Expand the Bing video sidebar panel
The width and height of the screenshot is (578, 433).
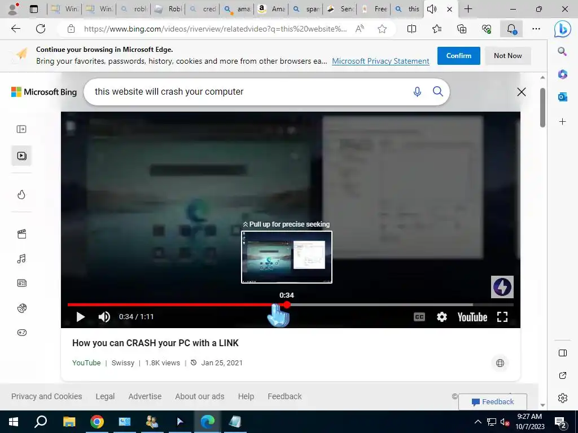click(21, 129)
